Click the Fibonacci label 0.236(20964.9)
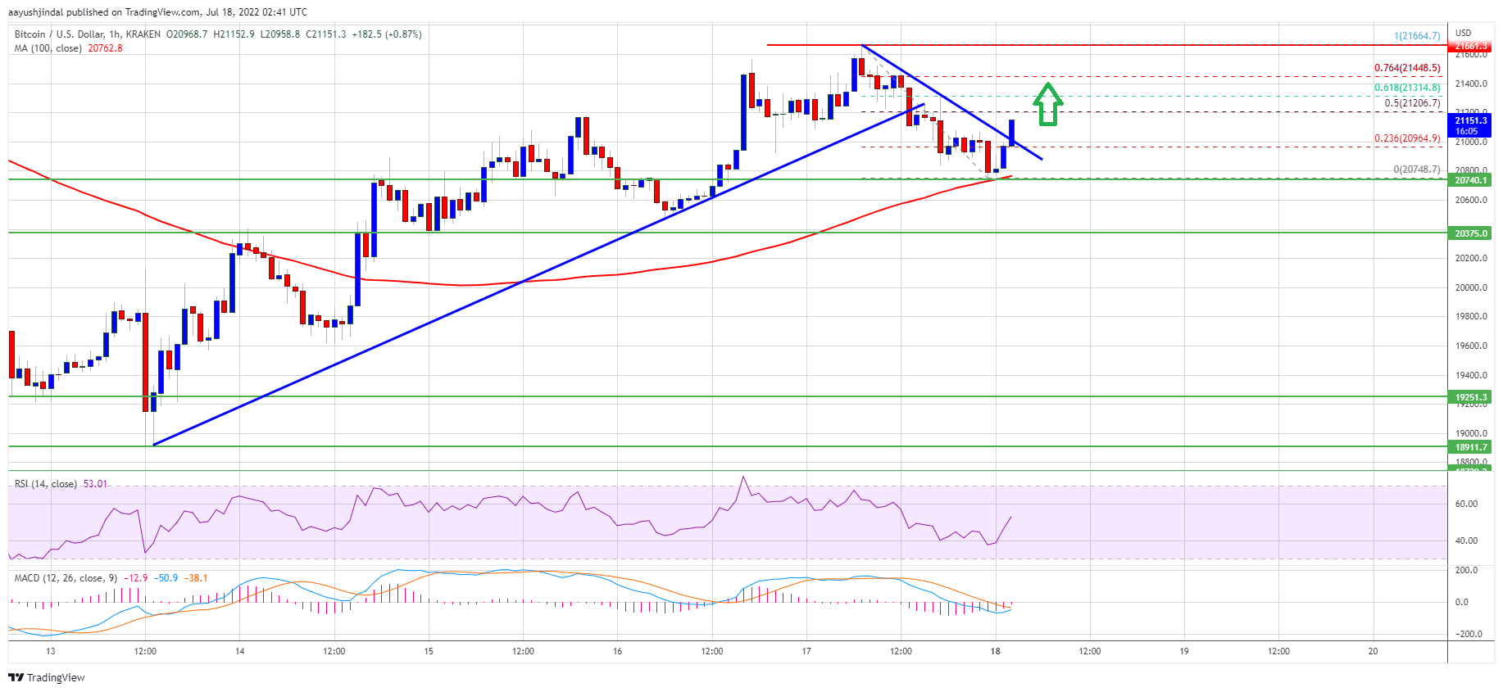 (x=1407, y=138)
